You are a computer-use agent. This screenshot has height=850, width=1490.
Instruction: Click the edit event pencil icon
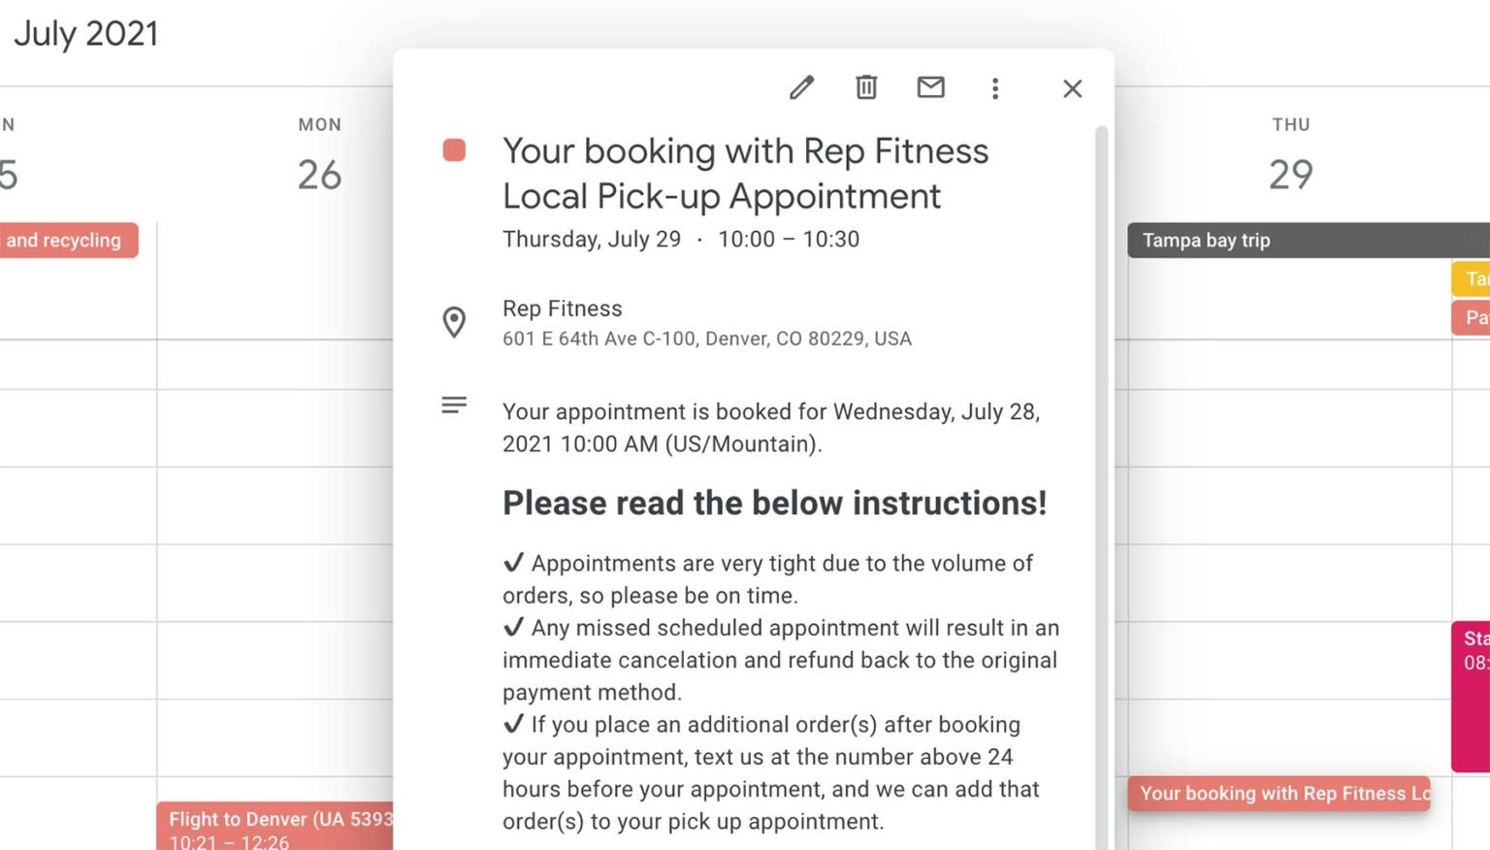[801, 88]
